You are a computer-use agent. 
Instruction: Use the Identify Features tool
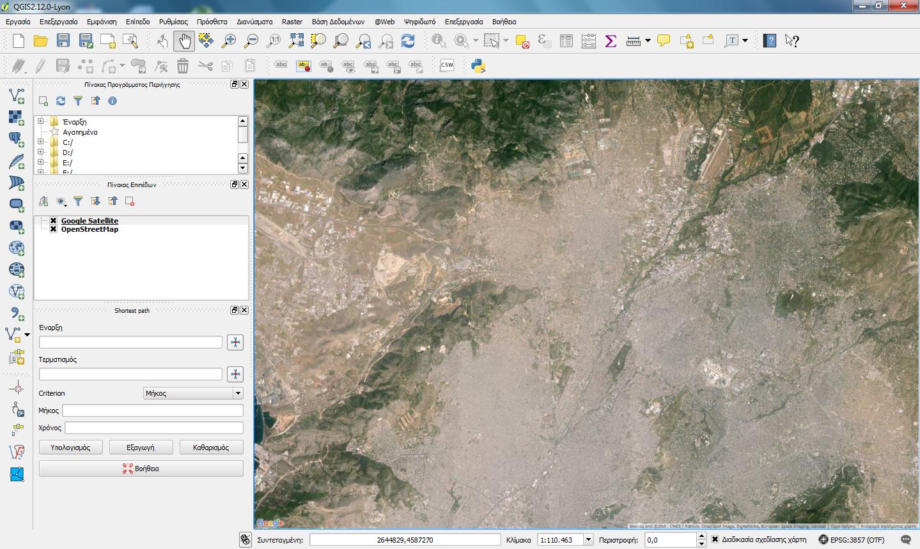click(x=439, y=41)
